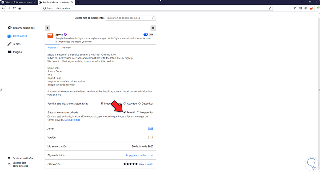The width and height of the screenshot is (320, 172).
Task: Select Activado for automatic updates
Action: pos(125,103)
